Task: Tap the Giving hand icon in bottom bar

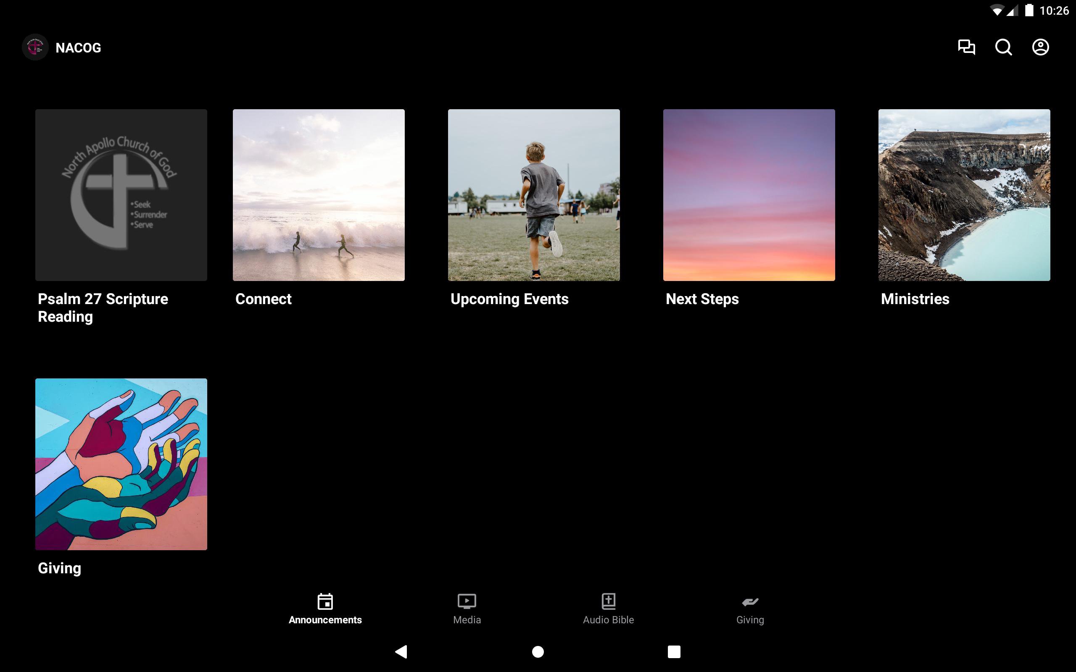Action: point(750,602)
